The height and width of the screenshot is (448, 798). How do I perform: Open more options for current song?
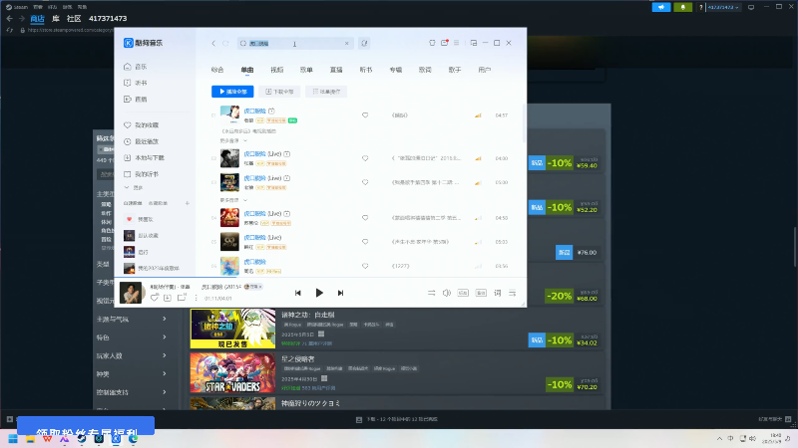coord(196,298)
